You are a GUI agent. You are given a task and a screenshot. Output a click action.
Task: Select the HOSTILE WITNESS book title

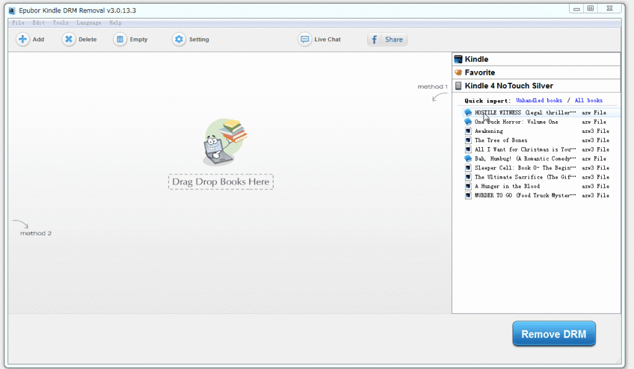tap(525, 112)
